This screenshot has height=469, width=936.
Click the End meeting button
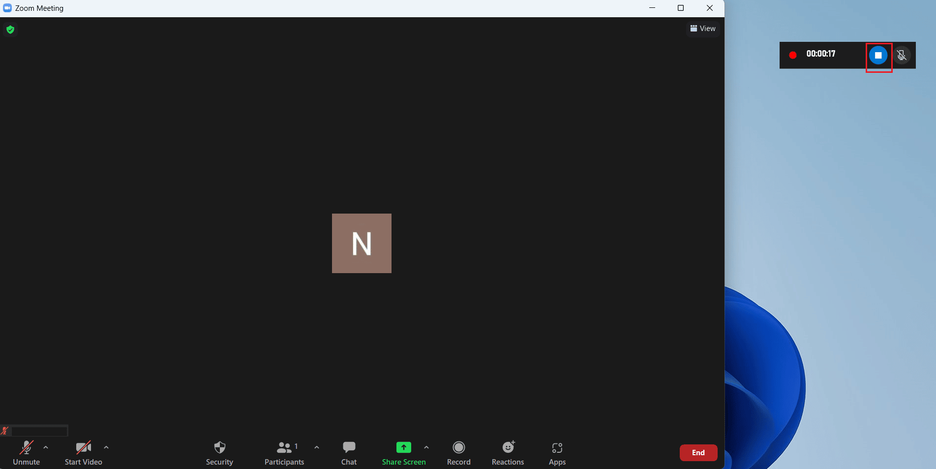(x=698, y=452)
